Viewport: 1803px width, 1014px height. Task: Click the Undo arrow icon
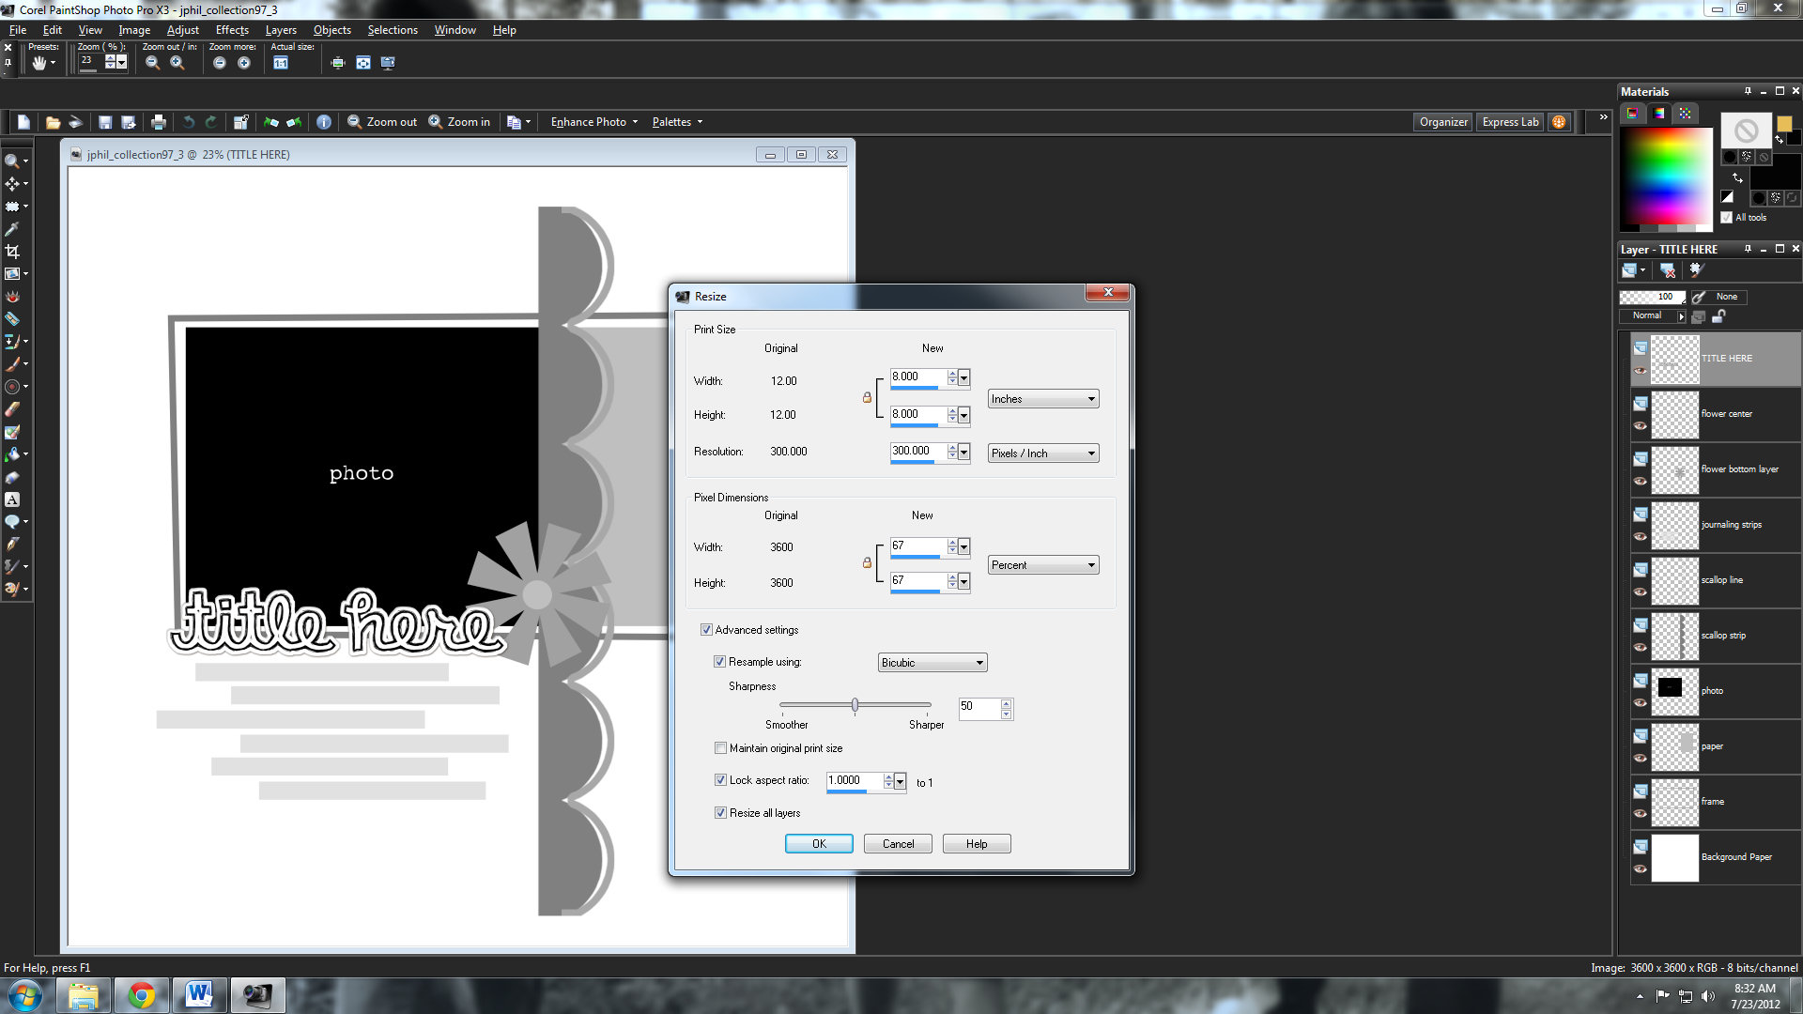click(x=189, y=122)
